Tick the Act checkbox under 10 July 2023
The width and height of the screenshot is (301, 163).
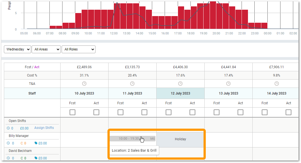[96, 112]
